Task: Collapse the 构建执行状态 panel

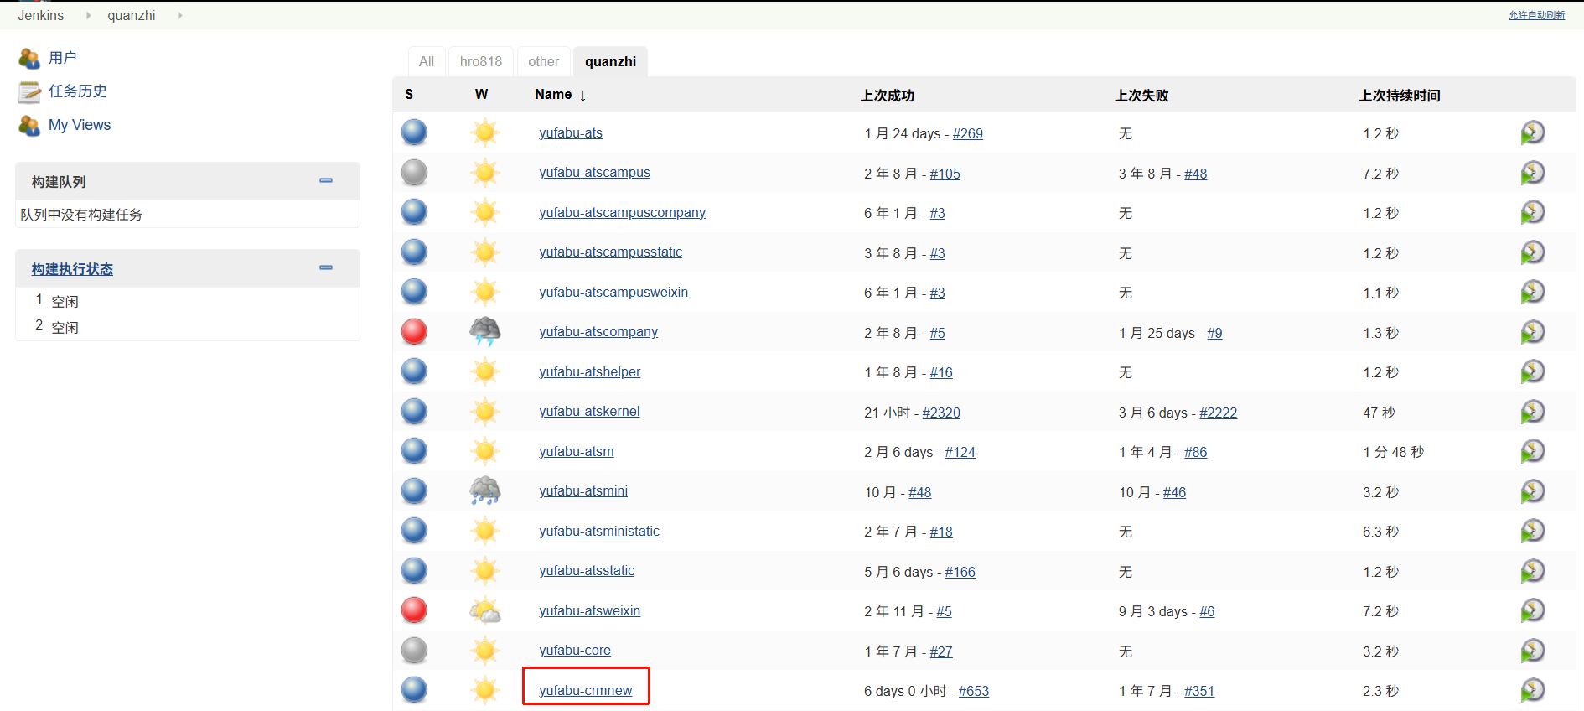Action: tap(326, 267)
